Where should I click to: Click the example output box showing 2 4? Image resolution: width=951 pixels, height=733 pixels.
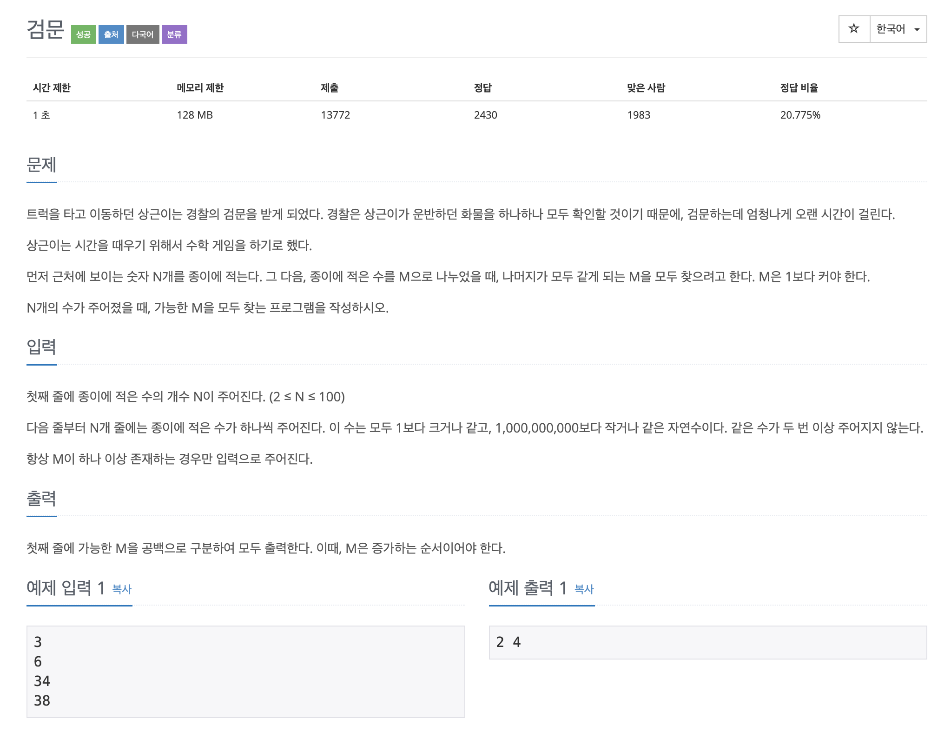(x=707, y=642)
